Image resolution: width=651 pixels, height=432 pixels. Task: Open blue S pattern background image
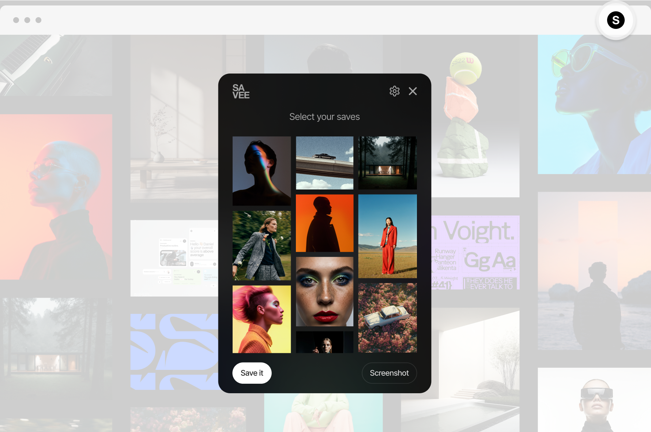pyautogui.click(x=174, y=352)
